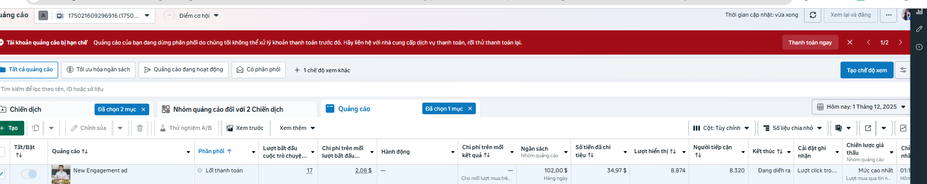This screenshot has width=927, height=184.
Task: Click the '34,97 $' amount spent cell
Action: [616, 170]
